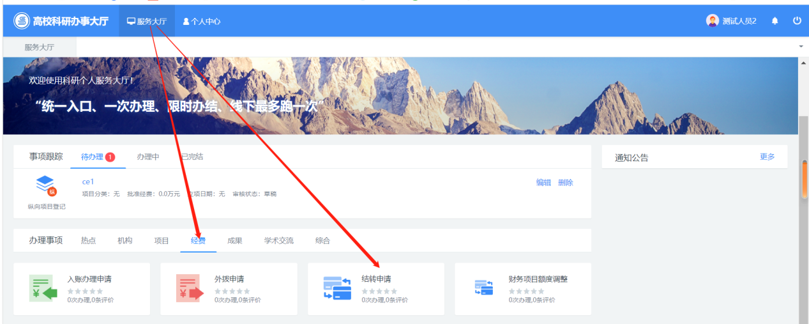The image size is (809, 324).
Task: Open the 外拨申请 red icon
Action: [x=190, y=288]
